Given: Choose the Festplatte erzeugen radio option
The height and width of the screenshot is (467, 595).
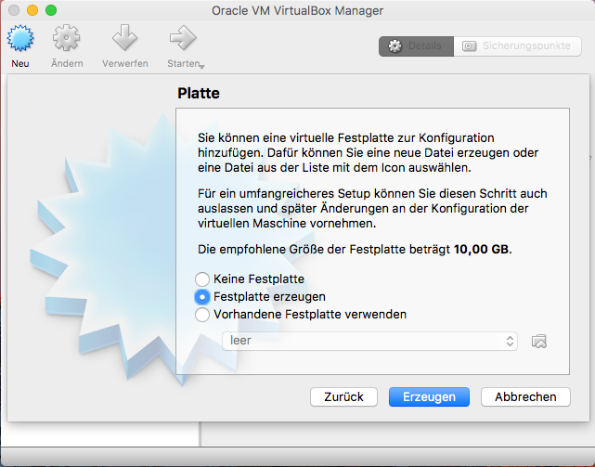Looking at the screenshot, I should coord(202,296).
